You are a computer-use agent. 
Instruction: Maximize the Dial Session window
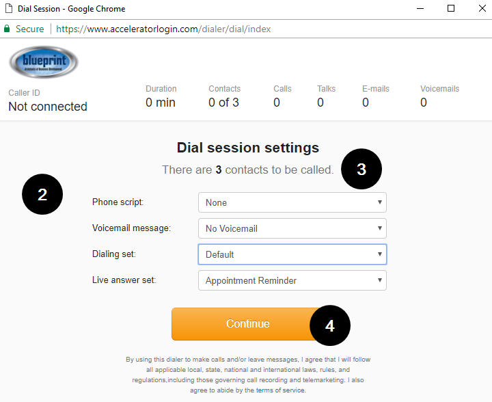(451, 8)
